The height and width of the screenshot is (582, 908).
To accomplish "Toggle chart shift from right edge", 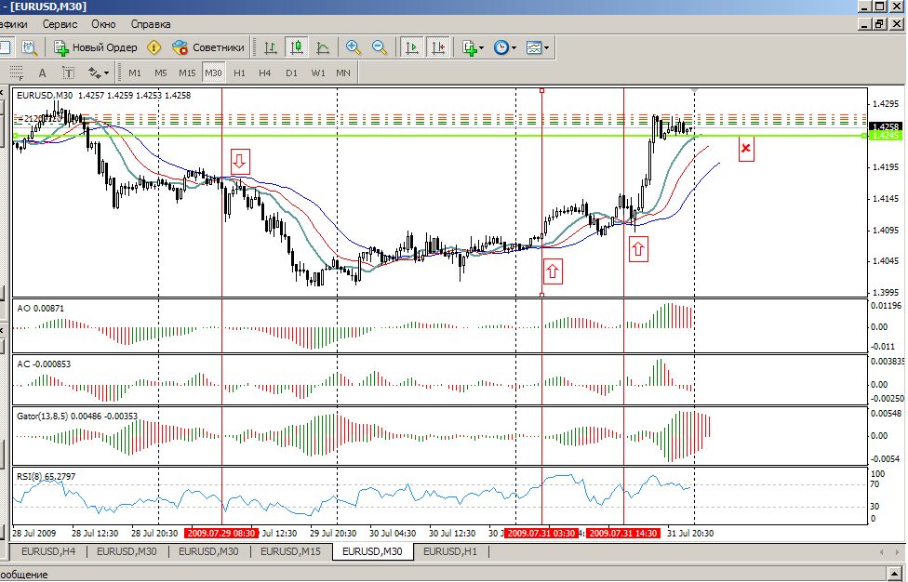I will (x=438, y=47).
